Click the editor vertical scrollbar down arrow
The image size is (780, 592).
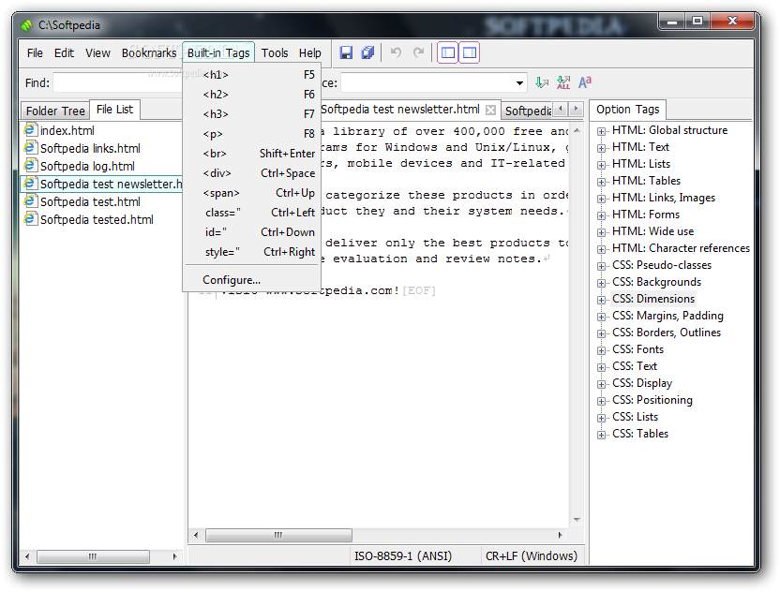[x=577, y=520]
